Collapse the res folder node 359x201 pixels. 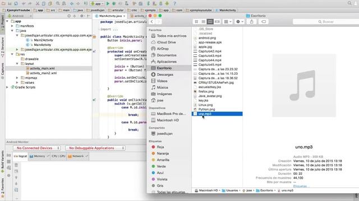12,54
